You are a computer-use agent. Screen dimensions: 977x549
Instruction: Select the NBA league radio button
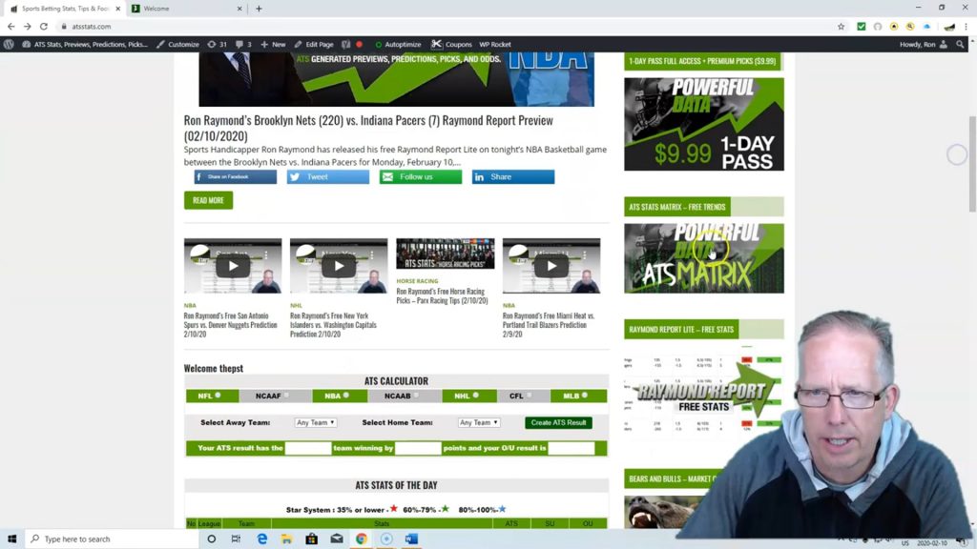click(x=345, y=396)
